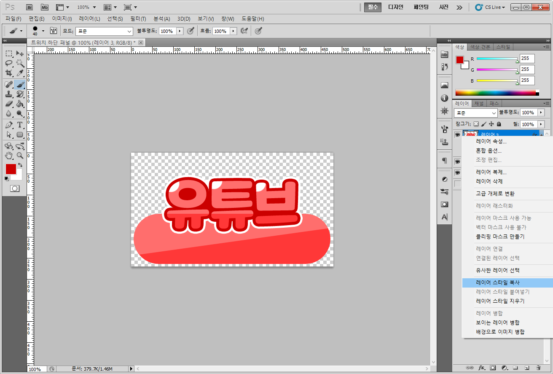The image size is (553, 374).
Task: Open the Brush panel toggle button
Action: point(54,31)
